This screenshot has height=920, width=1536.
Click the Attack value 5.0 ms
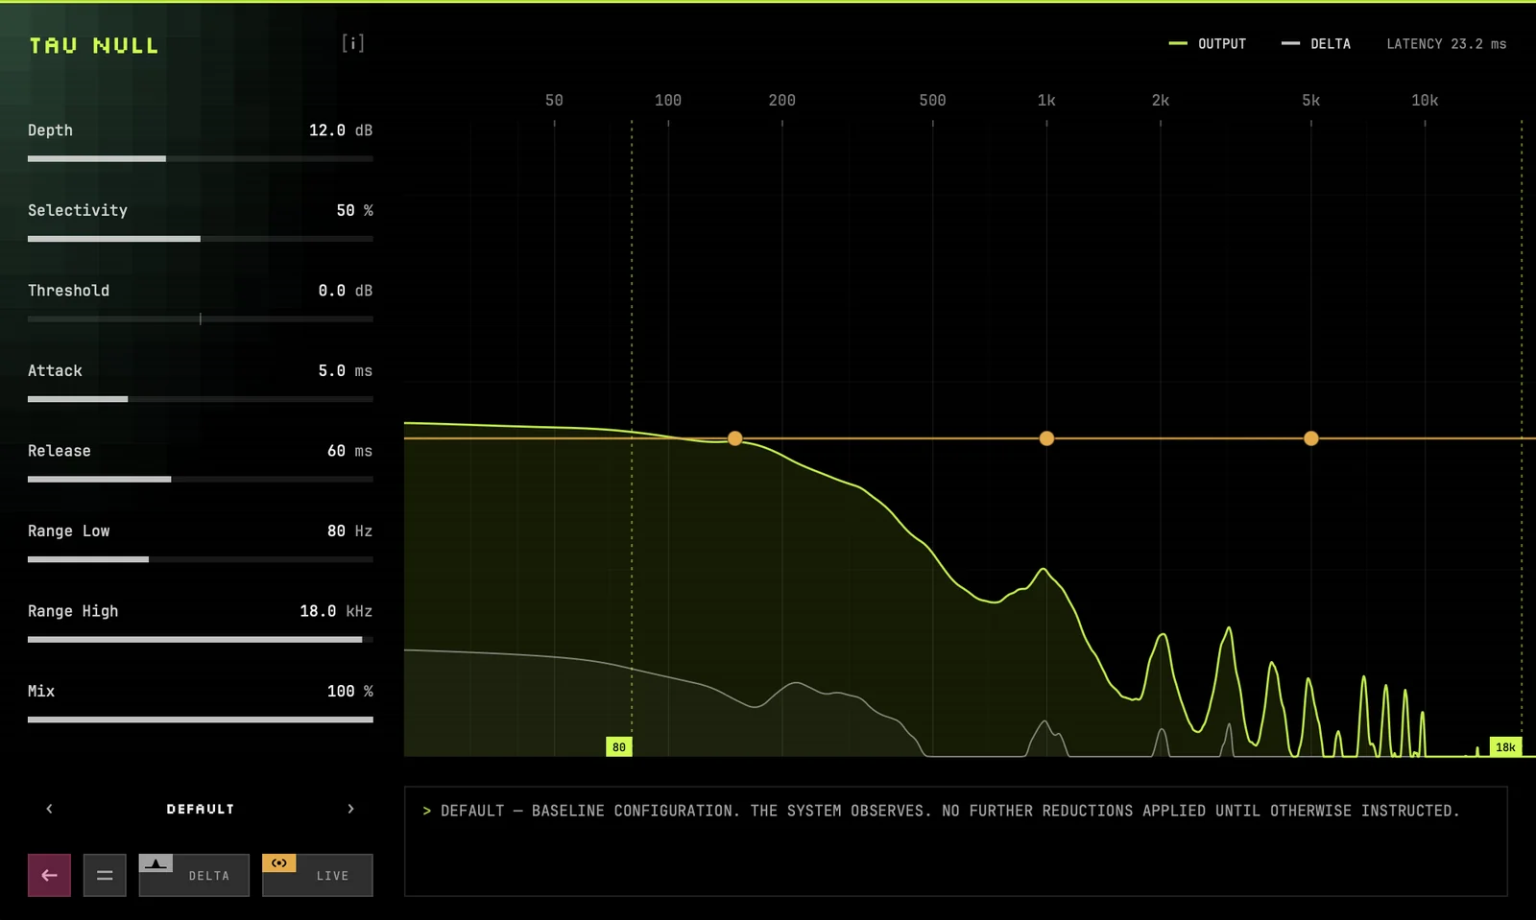tap(346, 370)
